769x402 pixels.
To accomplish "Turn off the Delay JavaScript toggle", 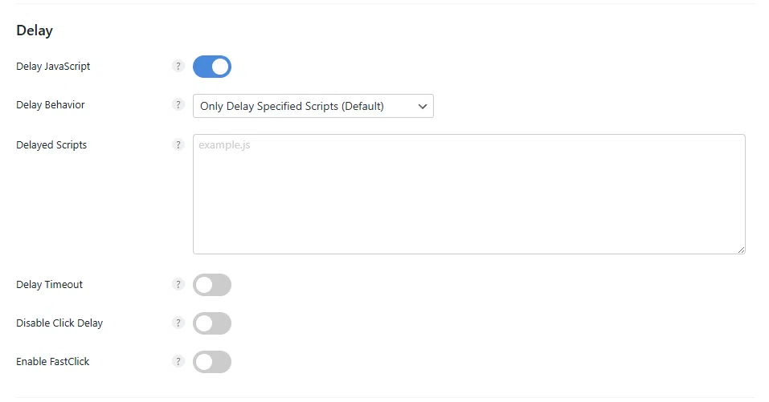I will (x=212, y=67).
